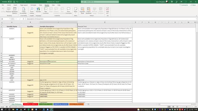
Task: Select the Data Dictionary sheet tab
Action: pos(16,104)
